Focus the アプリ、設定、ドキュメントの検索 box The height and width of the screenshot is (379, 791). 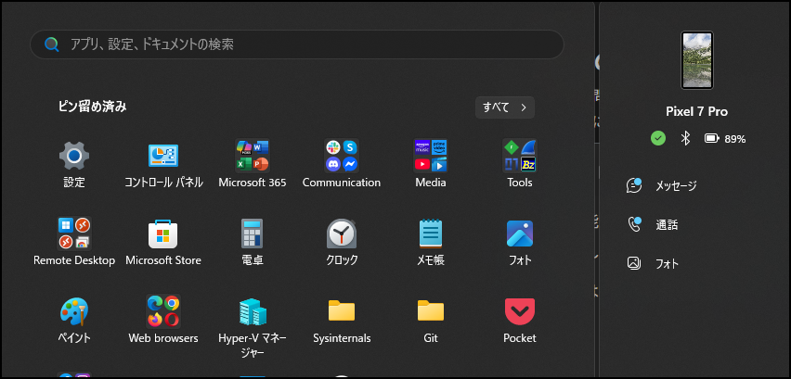pos(297,44)
